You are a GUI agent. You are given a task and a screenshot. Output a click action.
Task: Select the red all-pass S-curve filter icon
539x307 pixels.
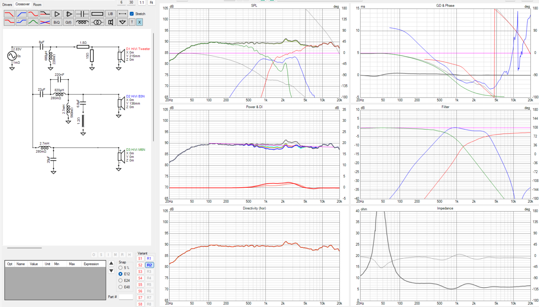[x=33, y=14]
